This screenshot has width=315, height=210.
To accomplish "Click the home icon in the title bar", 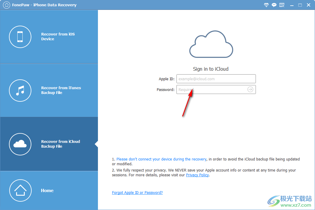I will pyautogui.click(x=6, y=5).
